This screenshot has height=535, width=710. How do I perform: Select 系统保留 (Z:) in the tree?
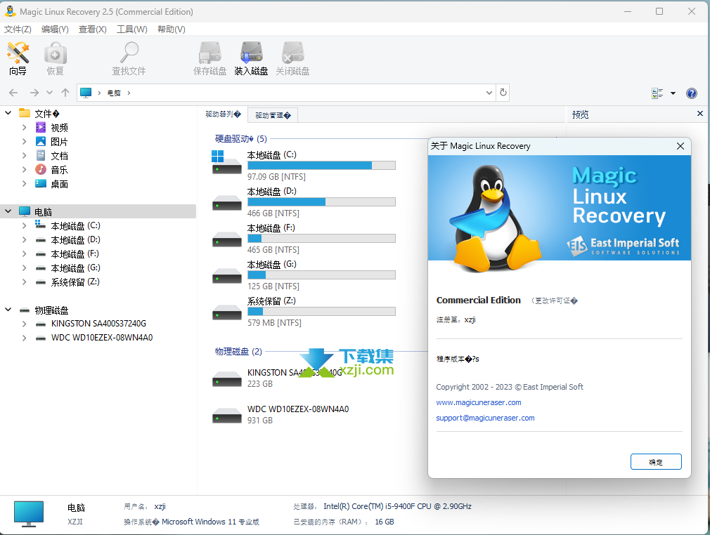tap(75, 282)
